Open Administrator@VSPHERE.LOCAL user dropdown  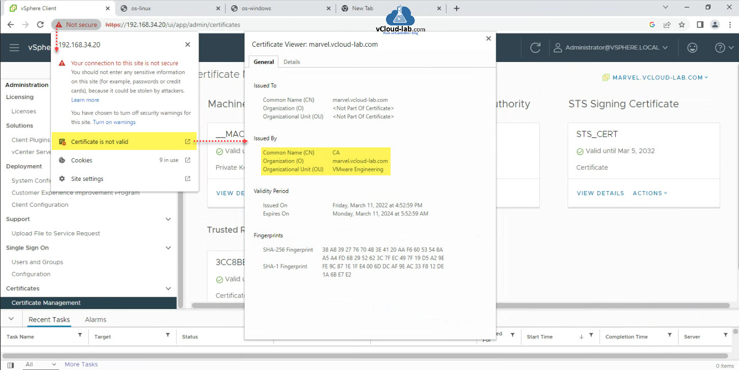(611, 48)
